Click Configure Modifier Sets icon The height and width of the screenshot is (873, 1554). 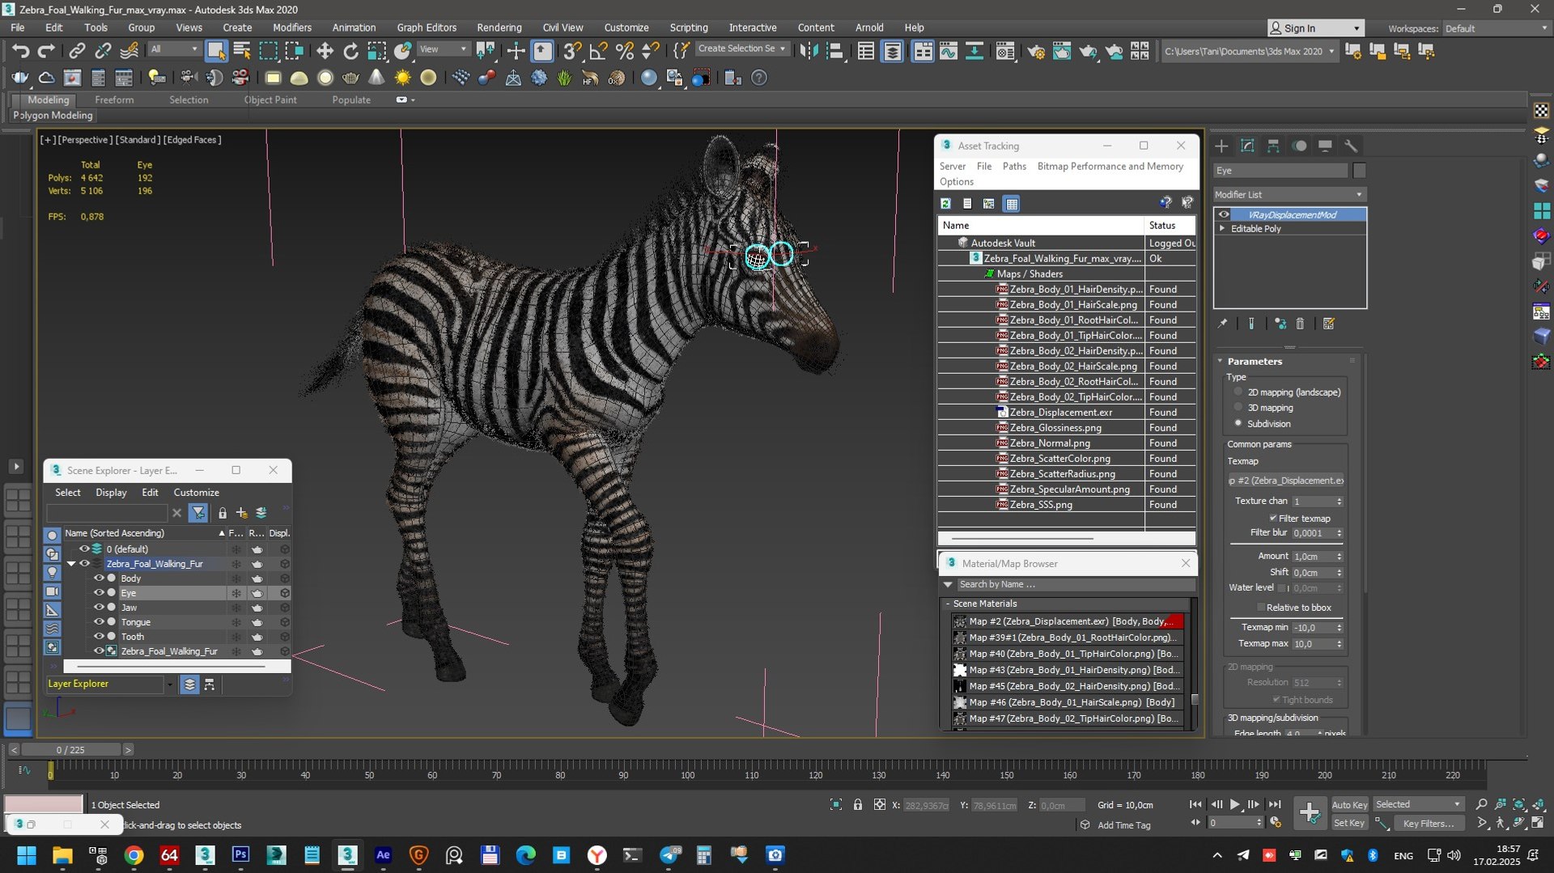coord(1329,324)
